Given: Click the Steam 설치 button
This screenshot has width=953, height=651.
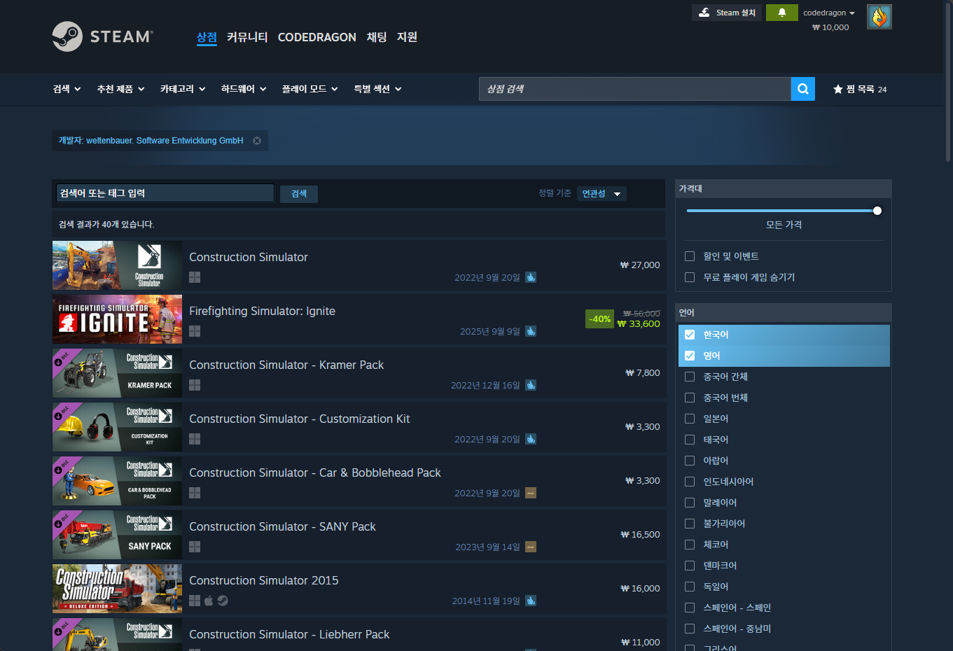Looking at the screenshot, I should pyautogui.click(x=727, y=13).
